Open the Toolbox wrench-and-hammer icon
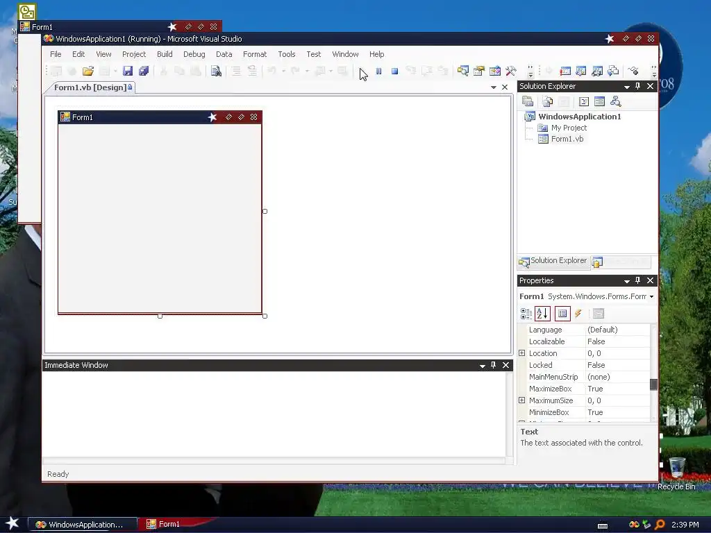 click(511, 71)
